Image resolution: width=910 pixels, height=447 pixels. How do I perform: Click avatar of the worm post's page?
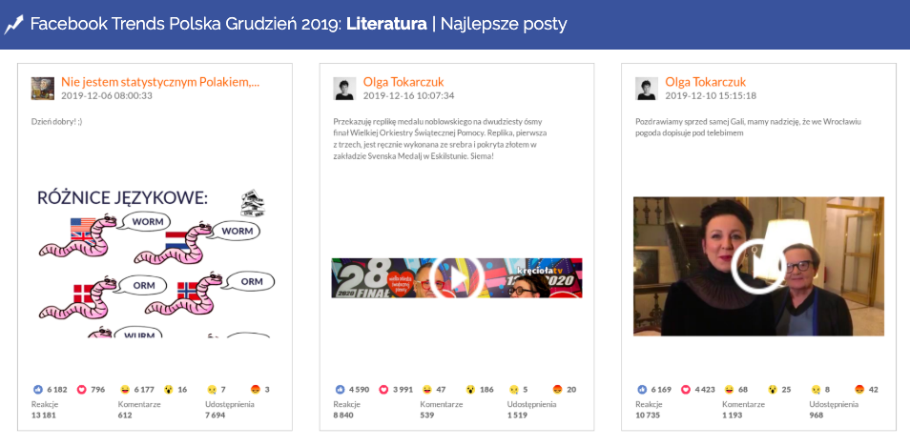(x=43, y=89)
